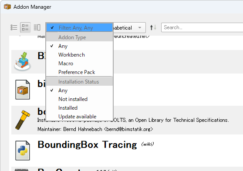
Task: Select the expanded list view icon
Action: 25,27
